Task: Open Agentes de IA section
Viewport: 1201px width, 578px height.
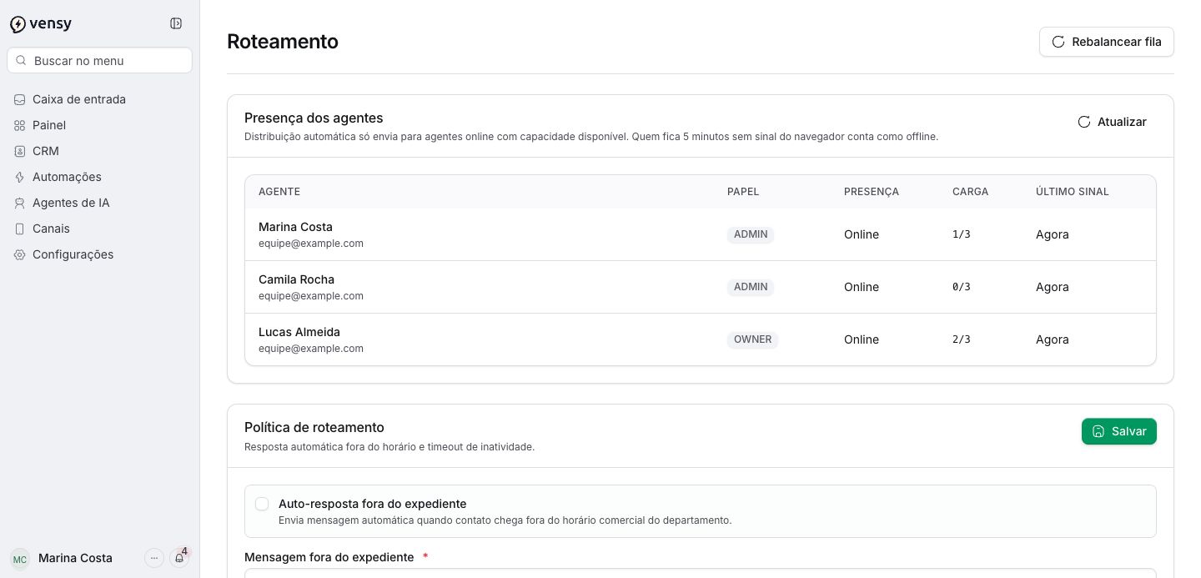Action: 100,203
